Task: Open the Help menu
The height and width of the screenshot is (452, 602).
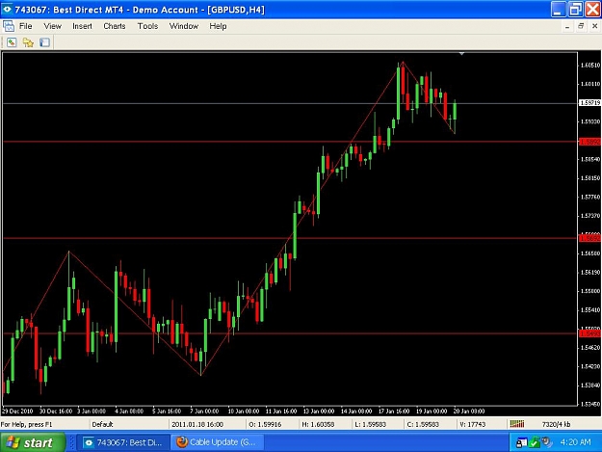Action: click(x=218, y=26)
